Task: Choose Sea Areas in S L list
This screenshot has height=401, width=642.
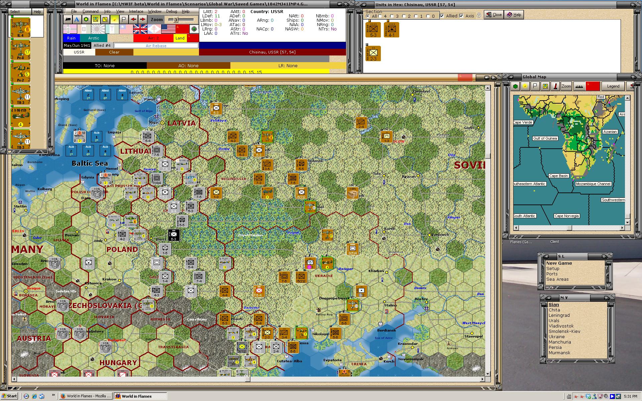Action: point(557,279)
